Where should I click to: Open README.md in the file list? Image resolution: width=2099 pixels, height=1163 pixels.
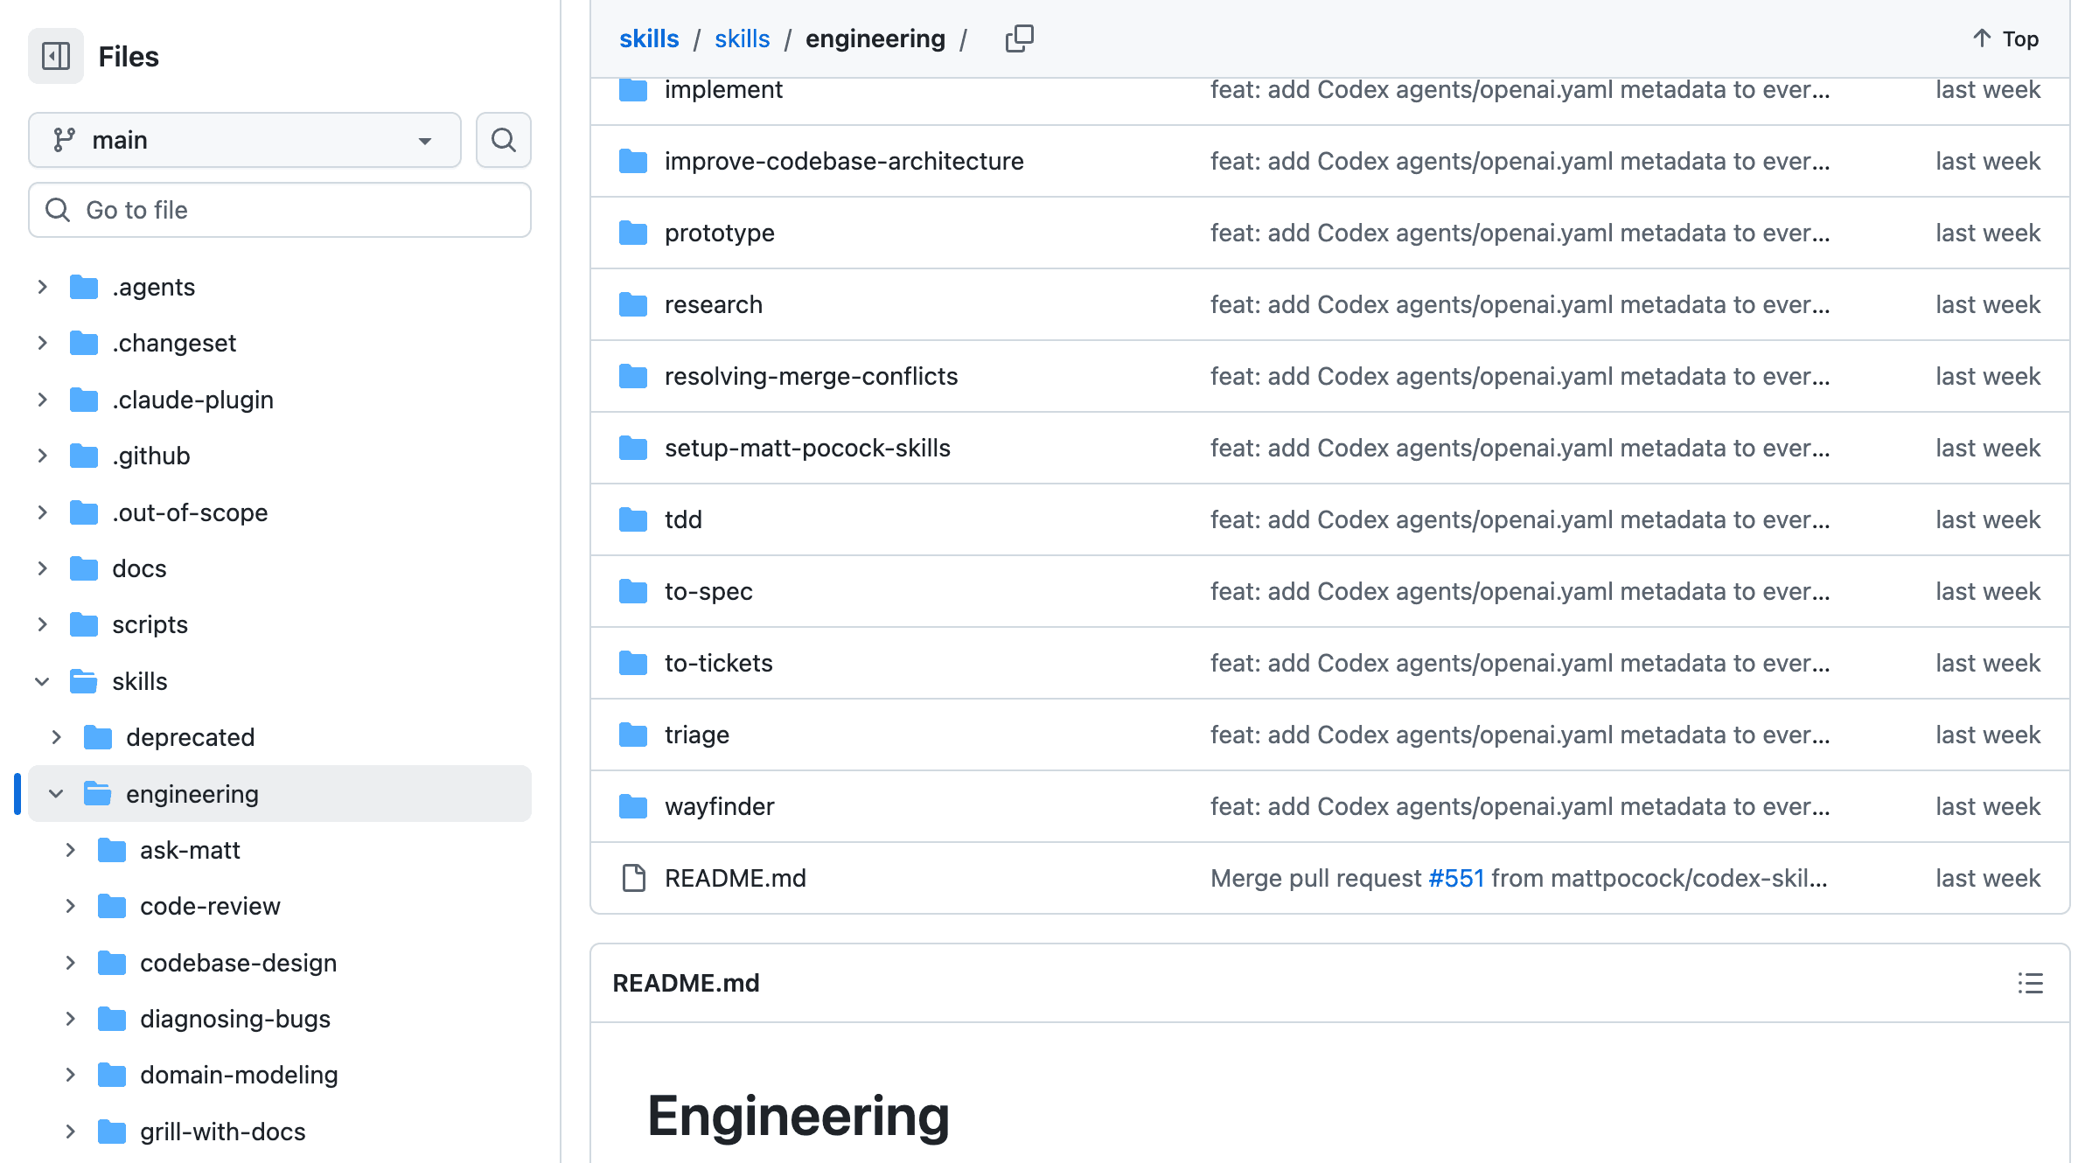click(x=736, y=878)
